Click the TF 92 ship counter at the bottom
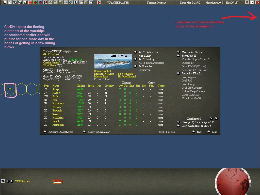260x195 pixels. coord(58,182)
